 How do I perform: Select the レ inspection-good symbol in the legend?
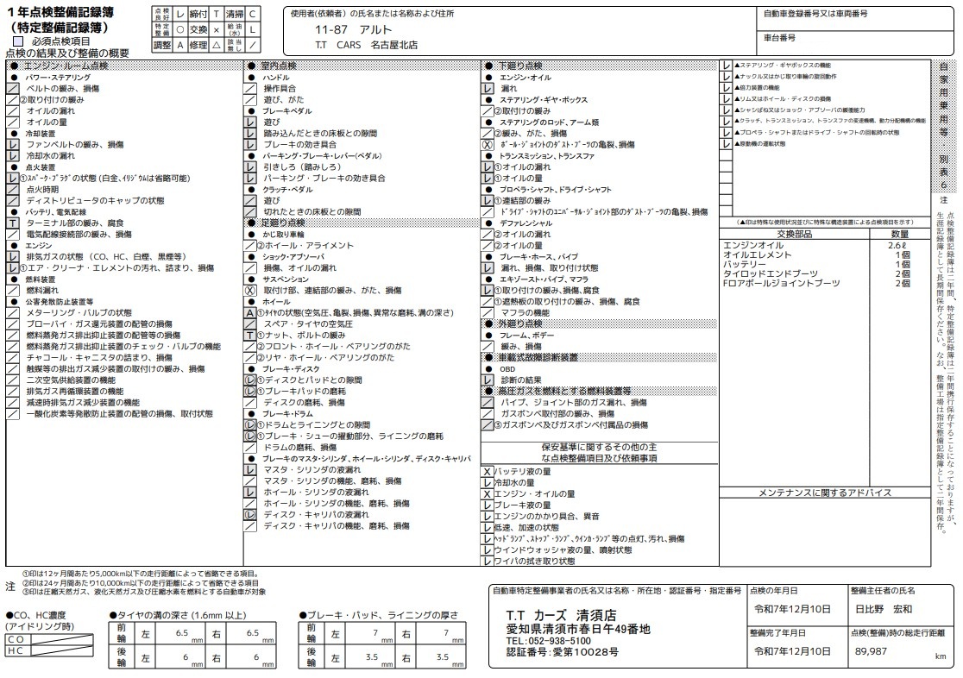180,14
